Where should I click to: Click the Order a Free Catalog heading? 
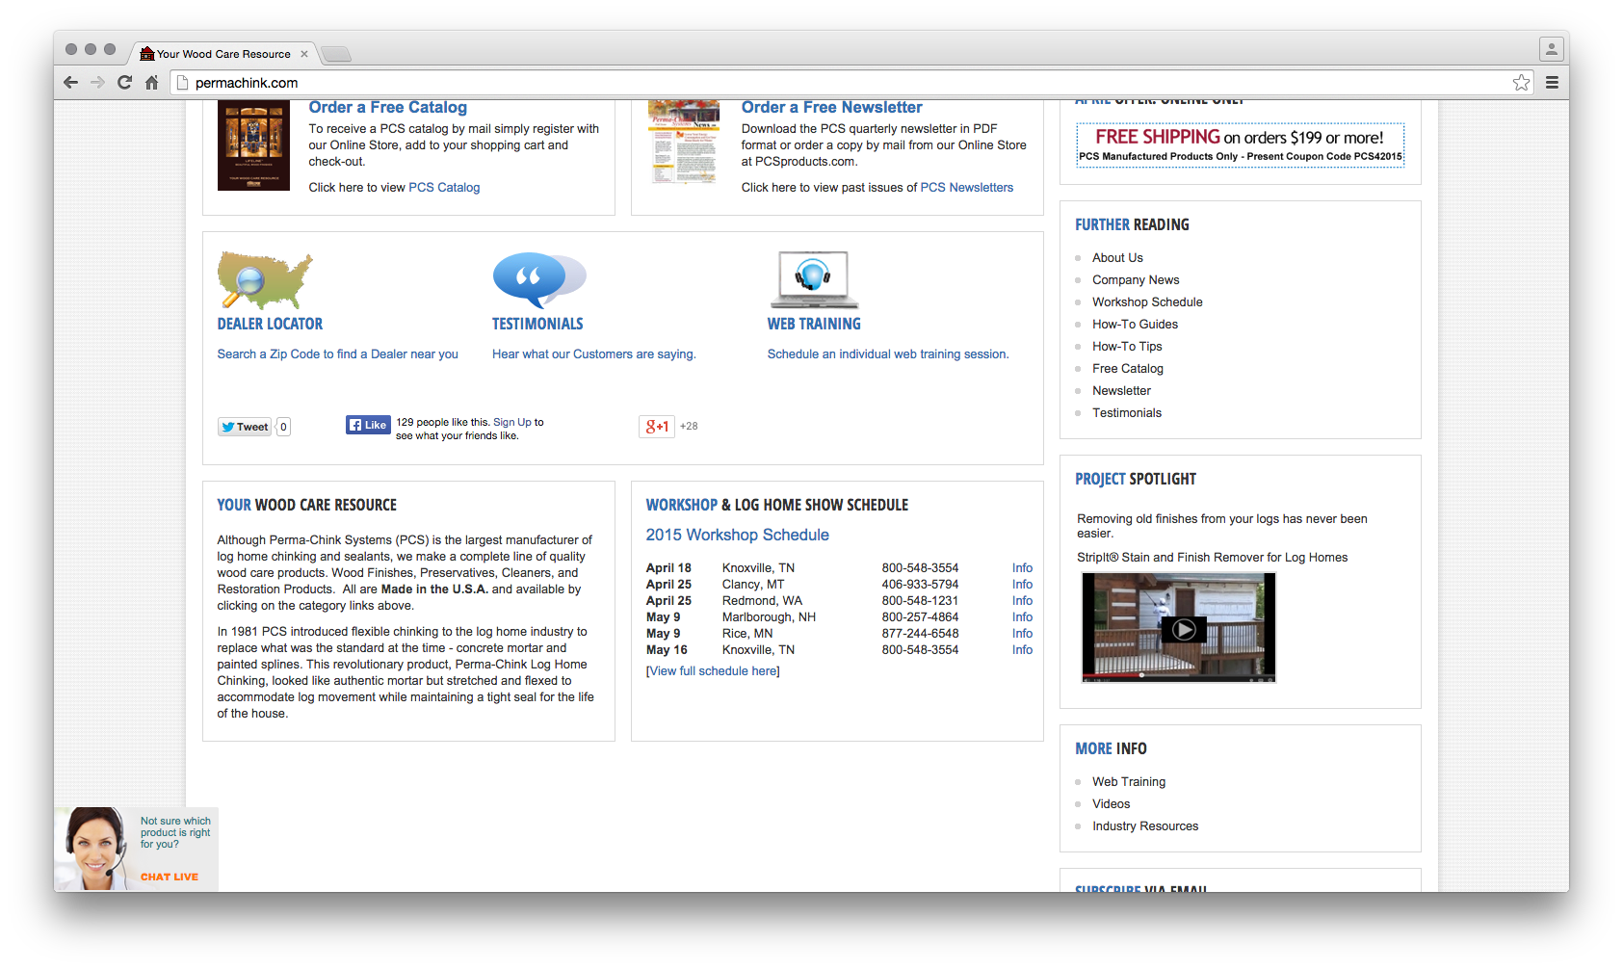coord(387,107)
